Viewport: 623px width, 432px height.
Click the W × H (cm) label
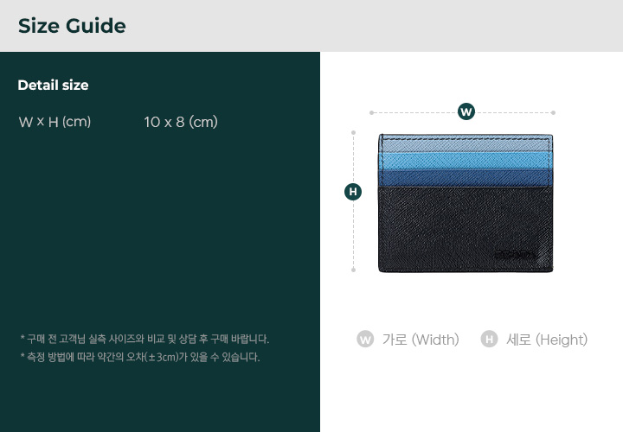point(55,122)
